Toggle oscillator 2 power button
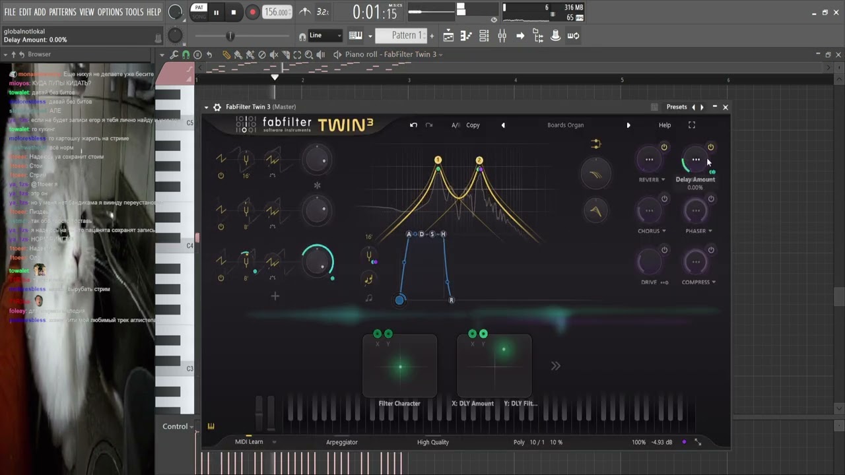This screenshot has height=475, width=845. (221, 227)
